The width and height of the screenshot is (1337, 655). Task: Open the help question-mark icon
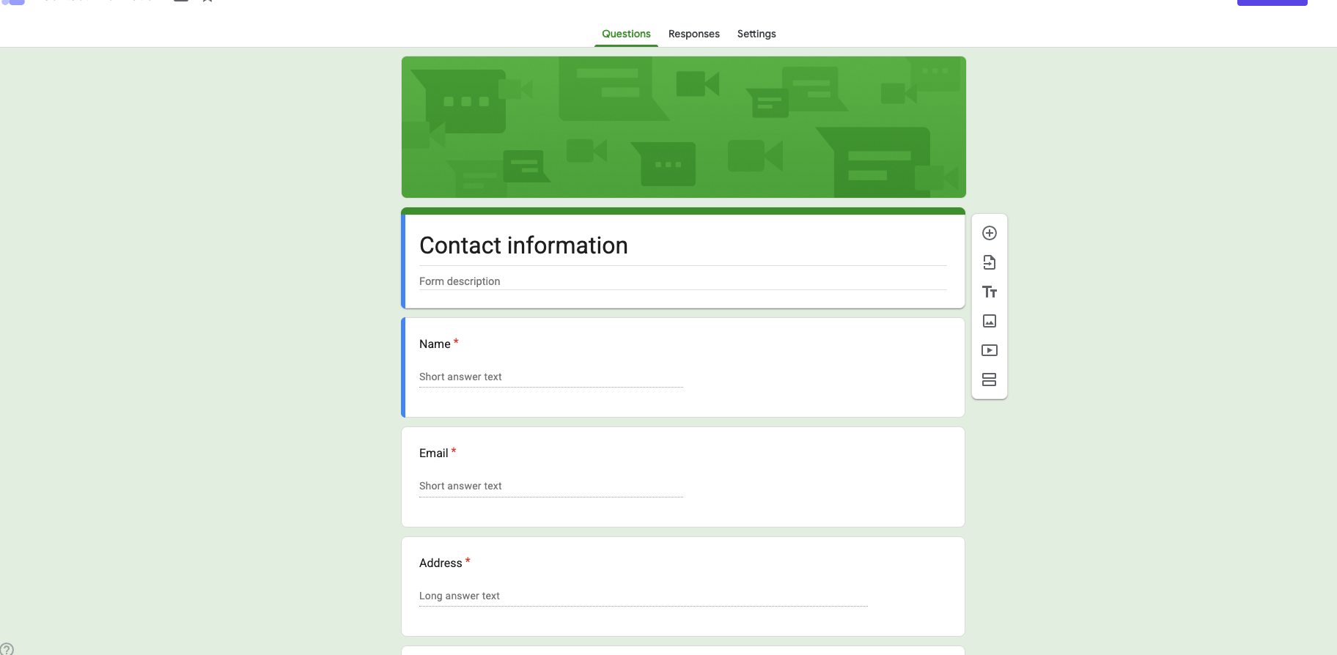click(x=7, y=649)
